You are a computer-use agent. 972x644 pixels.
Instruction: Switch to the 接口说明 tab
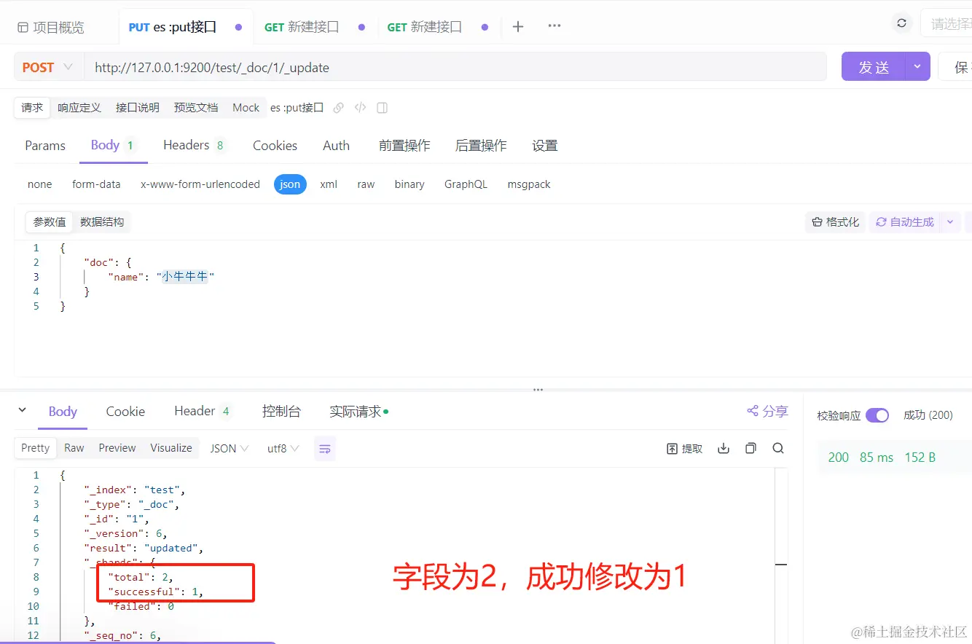(138, 108)
